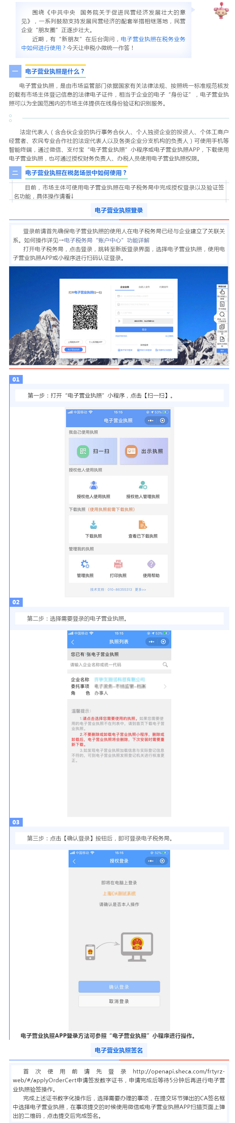Go back from 执照列表 using back arrow

(72, 642)
